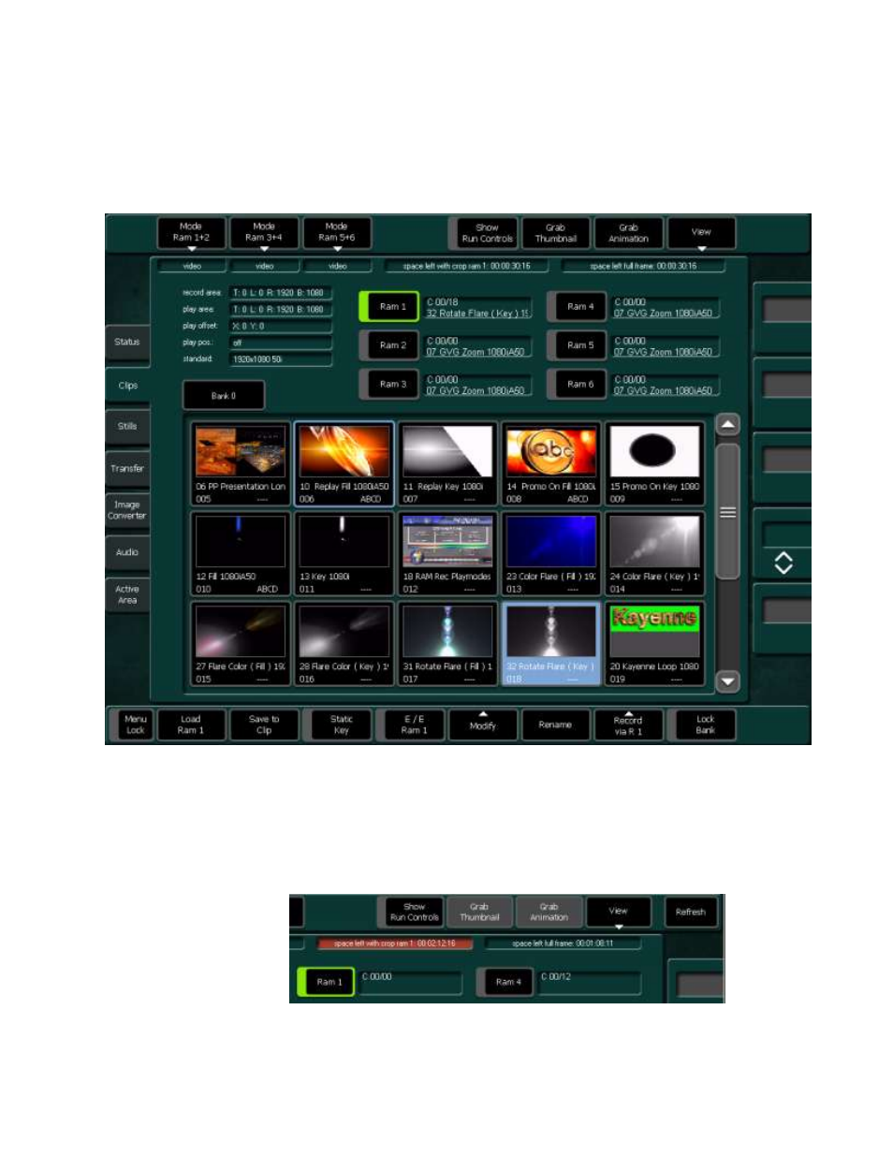Open the Mode Ram 5+6 dropdown

(337, 233)
